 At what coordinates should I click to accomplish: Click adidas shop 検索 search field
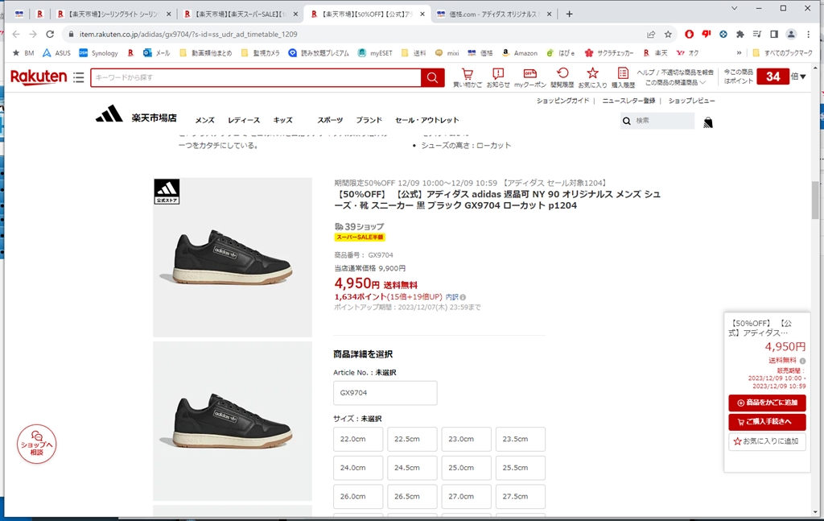(657, 121)
